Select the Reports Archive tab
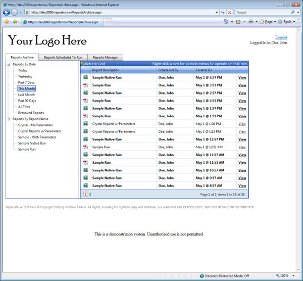The width and height of the screenshot is (303, 281). pyautogui.click(x=22, y=57)
